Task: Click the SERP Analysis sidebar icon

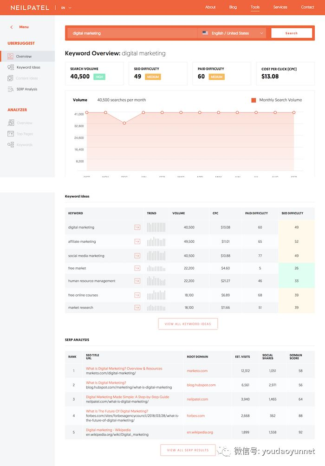Action: click(10, 89)
